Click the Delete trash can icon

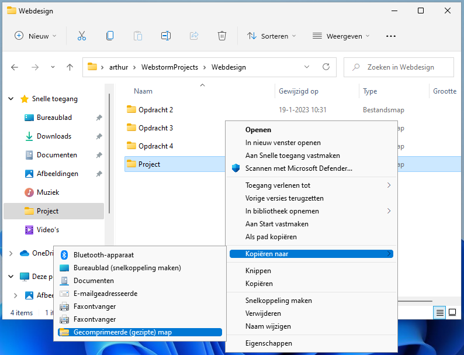click(222, 36)
